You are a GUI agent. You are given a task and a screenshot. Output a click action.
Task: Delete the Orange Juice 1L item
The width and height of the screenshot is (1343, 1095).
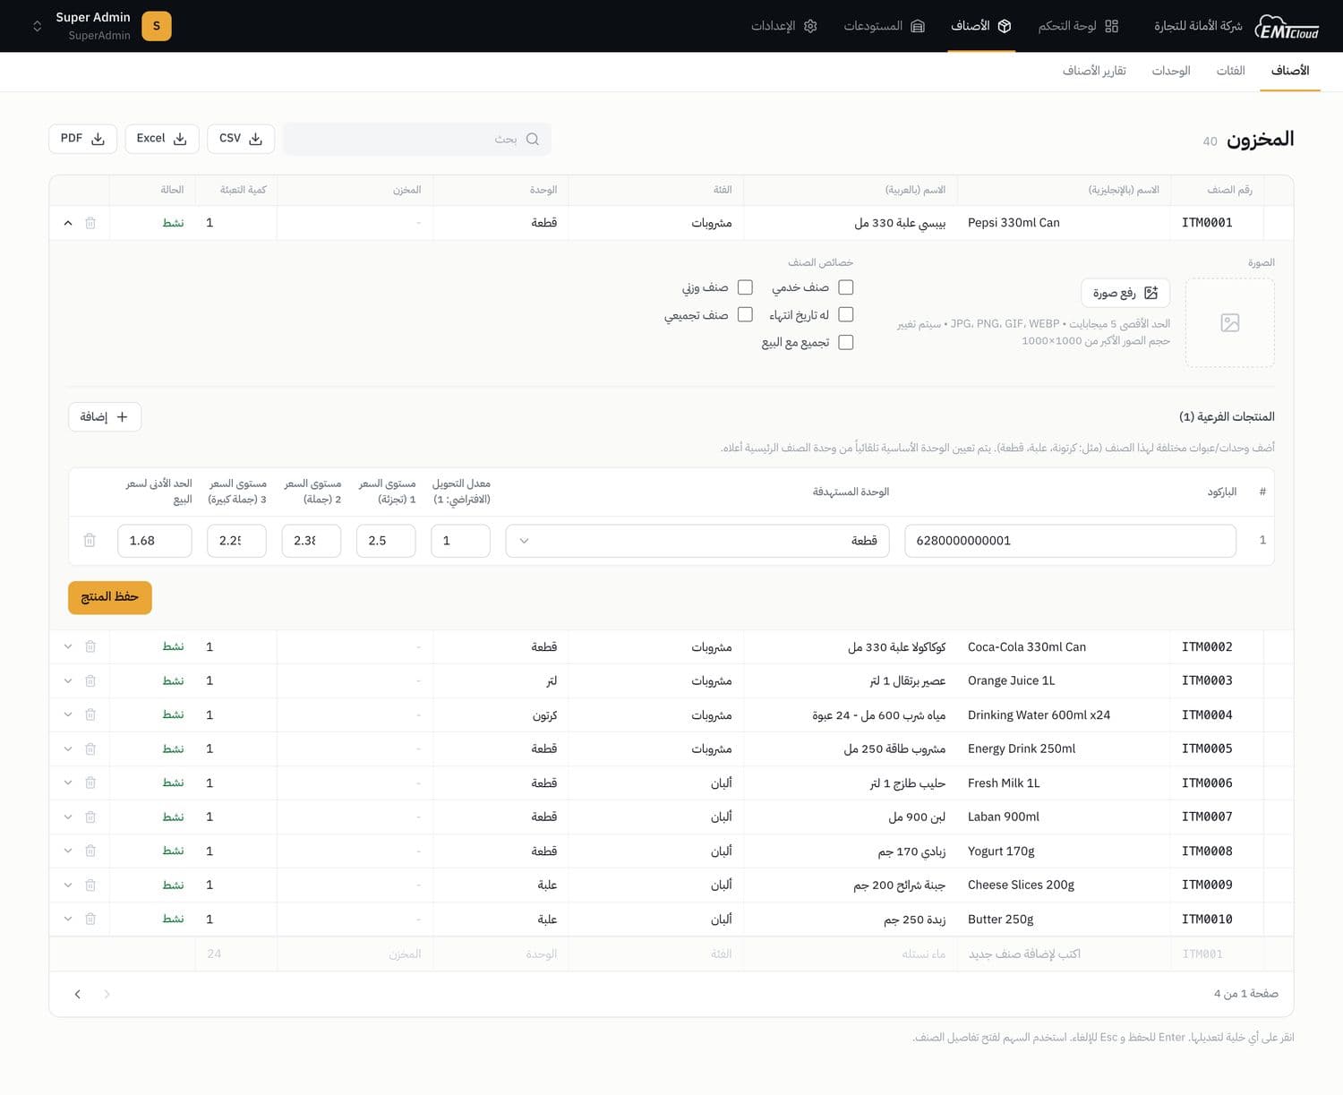(90, 680)
